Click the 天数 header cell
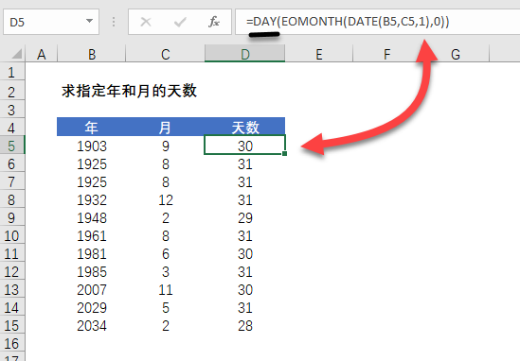The image size is (520, 361). [244, 127]
